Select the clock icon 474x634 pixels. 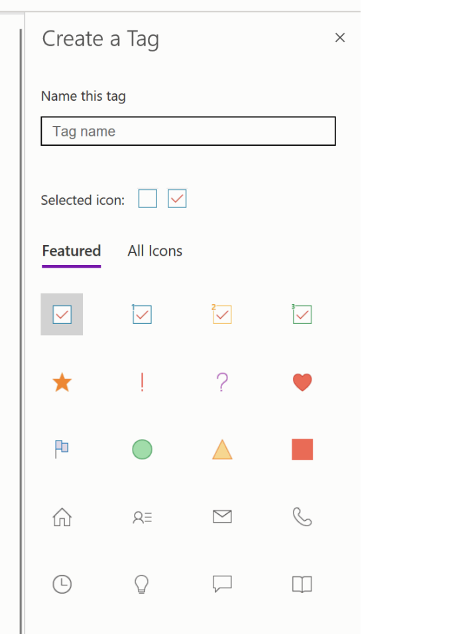coord(62,584)
